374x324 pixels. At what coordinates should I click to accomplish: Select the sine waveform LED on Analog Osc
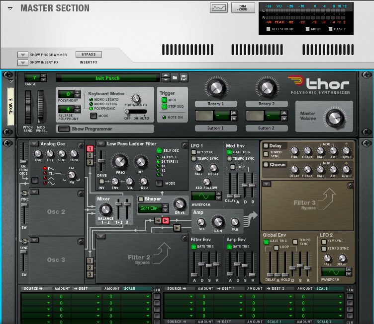(45, 183)
